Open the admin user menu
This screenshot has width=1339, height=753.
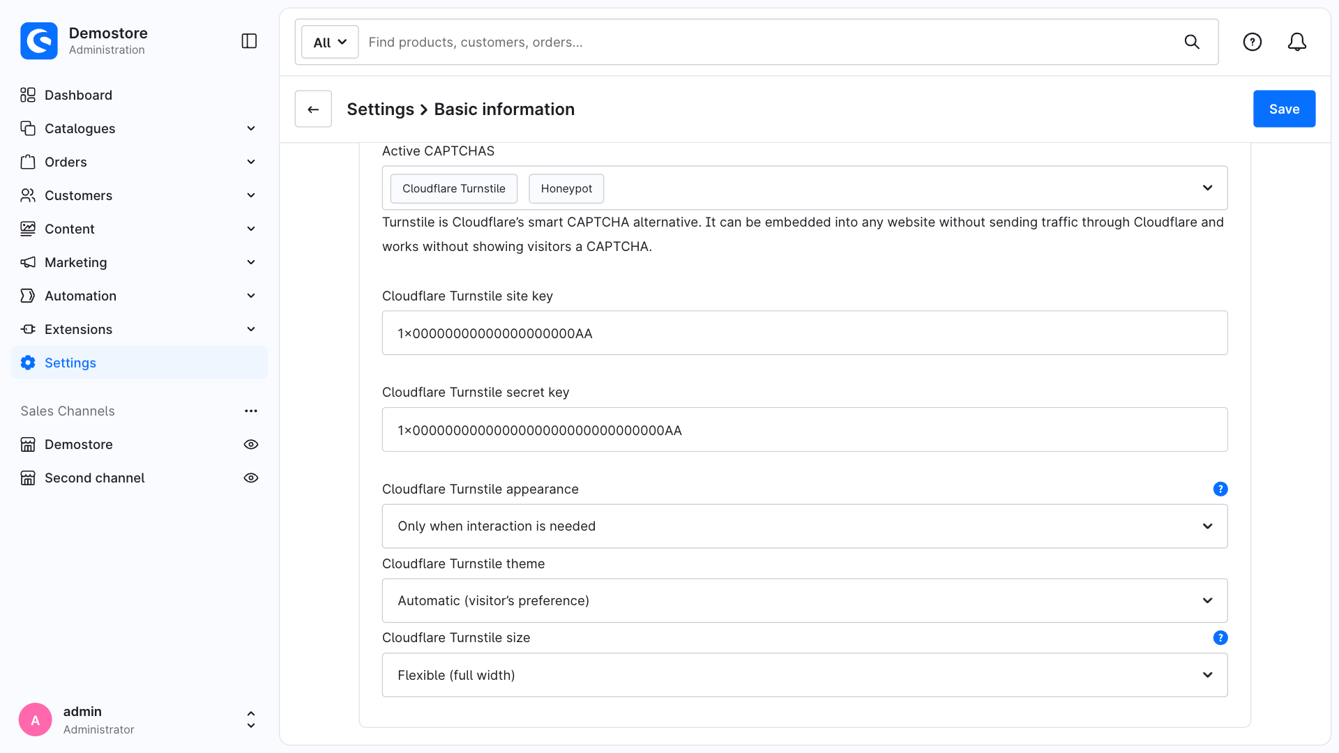click(139, 720)
